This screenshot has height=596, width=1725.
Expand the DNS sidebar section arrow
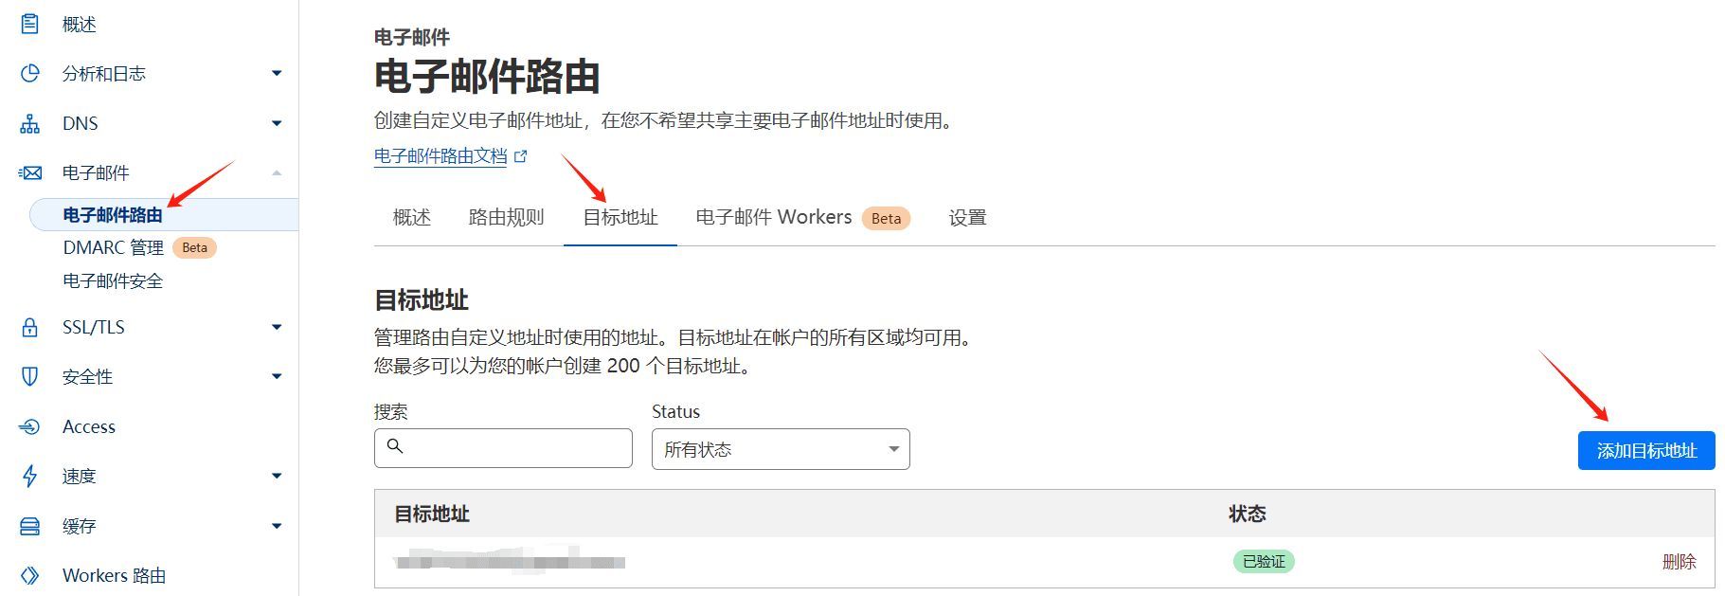pyautogui.click(x=277, y=123)
